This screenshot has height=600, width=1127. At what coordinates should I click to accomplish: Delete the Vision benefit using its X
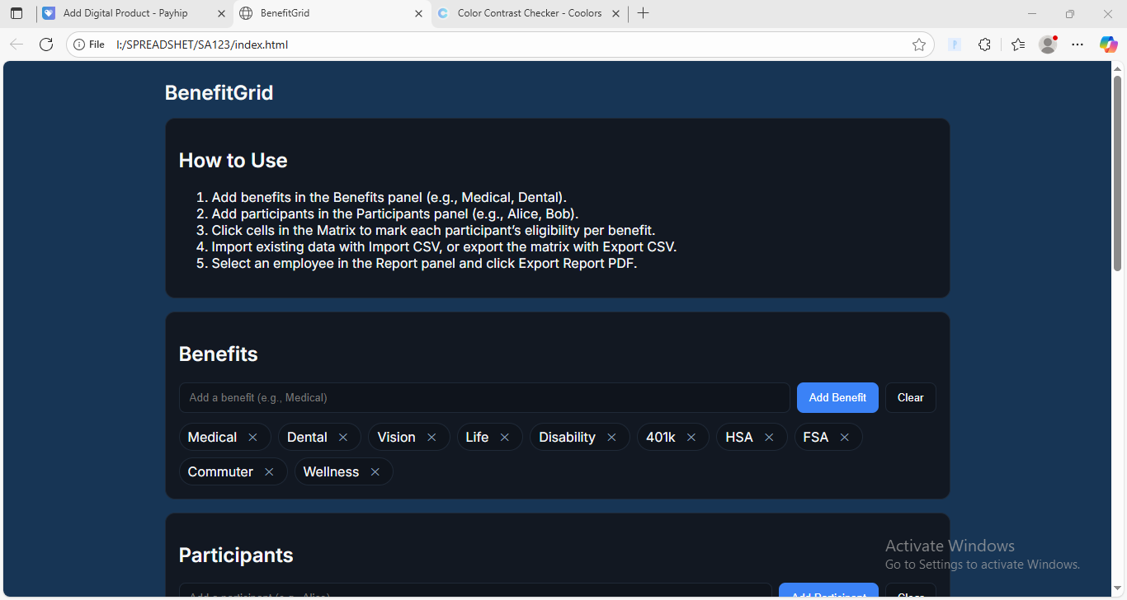coord(431,438)
